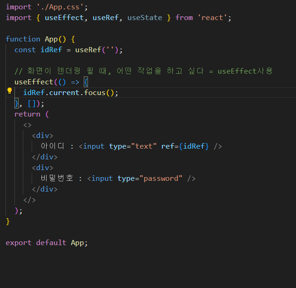Image resolution: width=296 pixels, height=288 pixels.
Task: Click 'current' in idRef.current.focus()
Action: pos(64,93)
